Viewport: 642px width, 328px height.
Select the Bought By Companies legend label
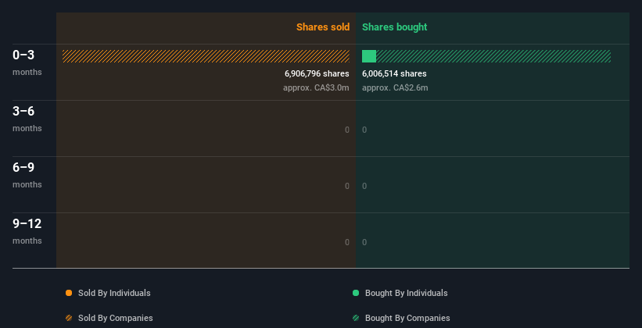(x=407, y=318)
